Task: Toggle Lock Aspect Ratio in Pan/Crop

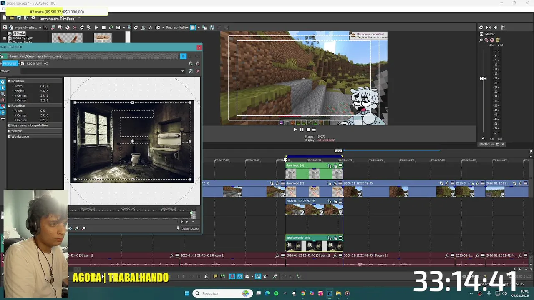Action: (x=3, y=106)
